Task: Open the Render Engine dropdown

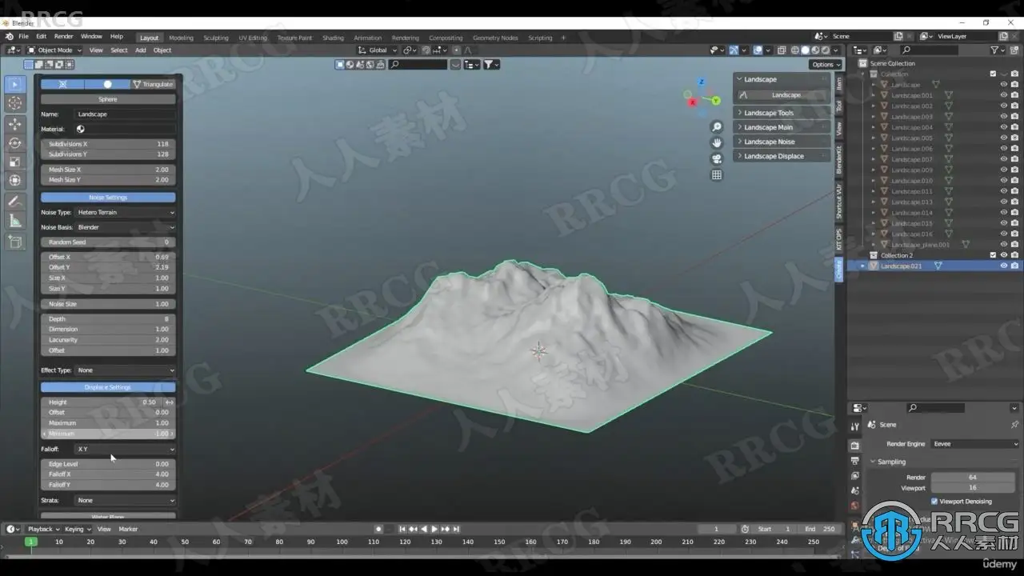Action: click(x=975, y=444)
